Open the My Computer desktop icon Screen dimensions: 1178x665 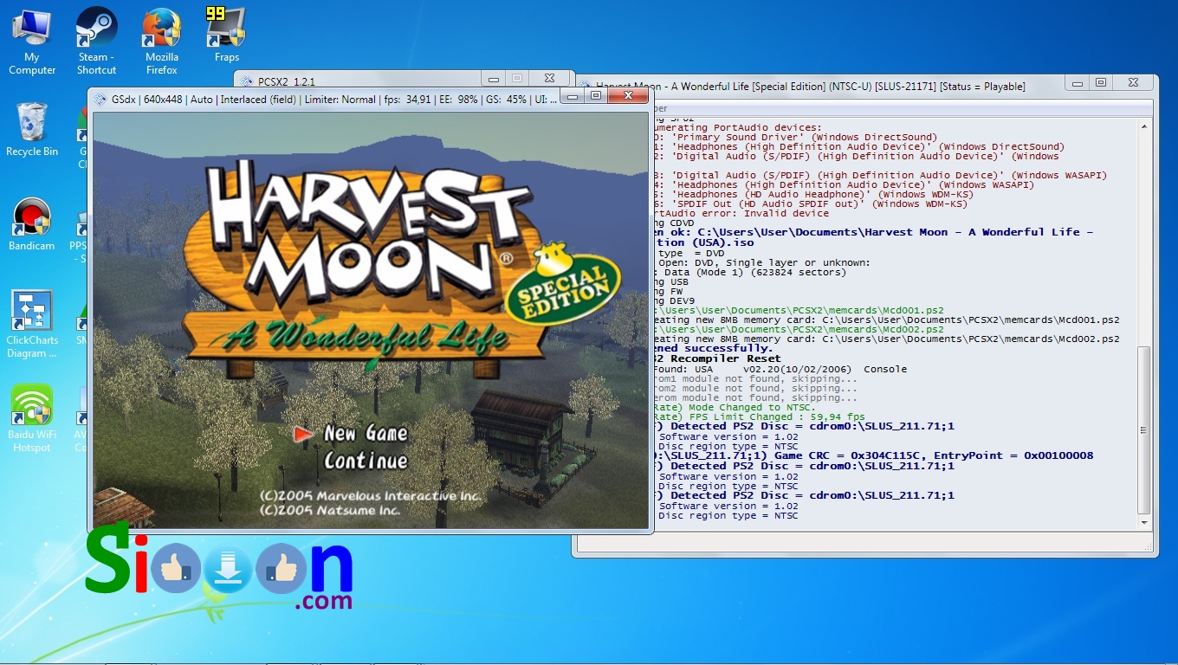(32, 41)
